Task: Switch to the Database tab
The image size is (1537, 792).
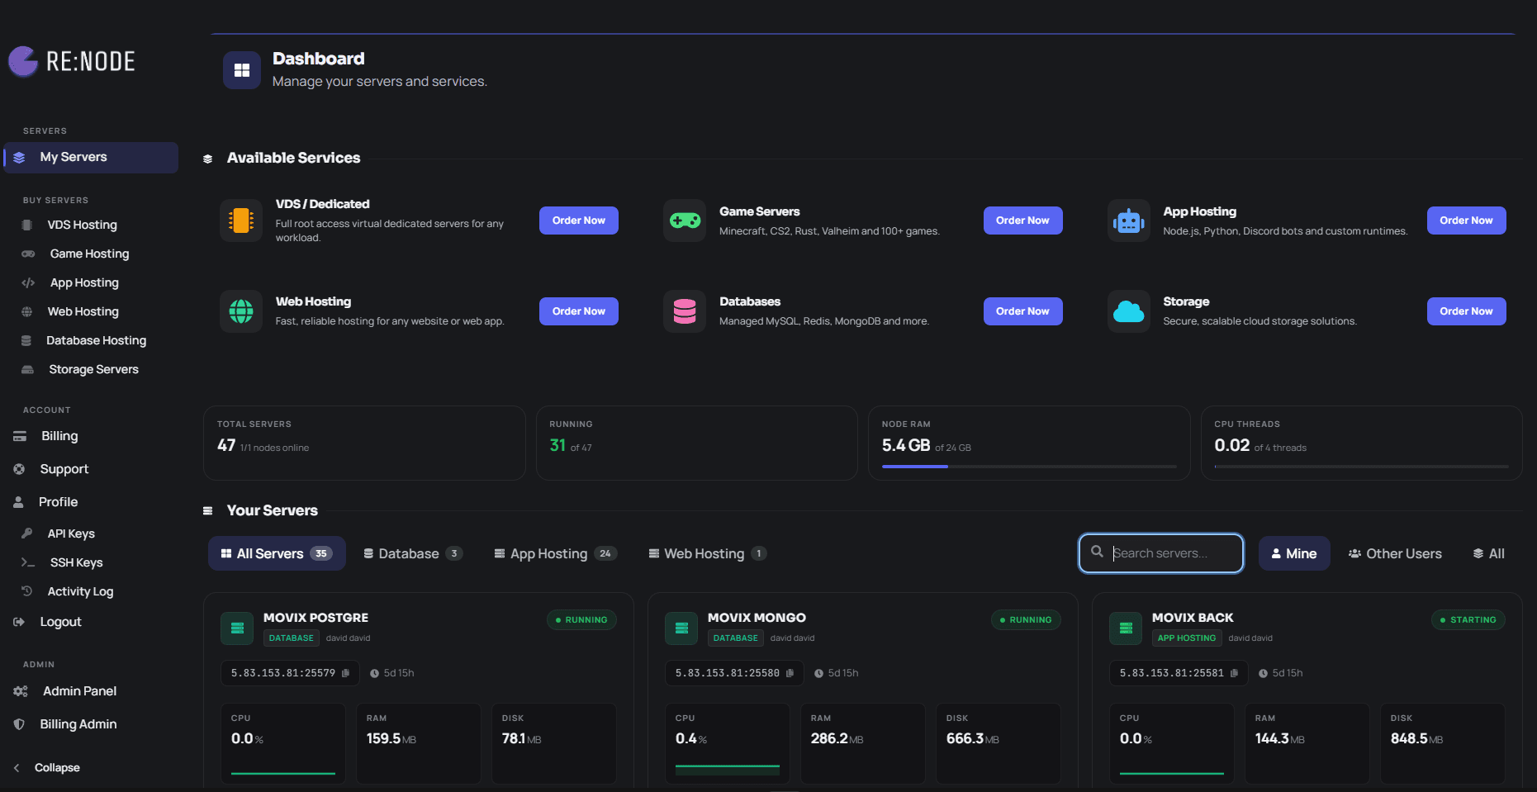Action: click(413, 553)
